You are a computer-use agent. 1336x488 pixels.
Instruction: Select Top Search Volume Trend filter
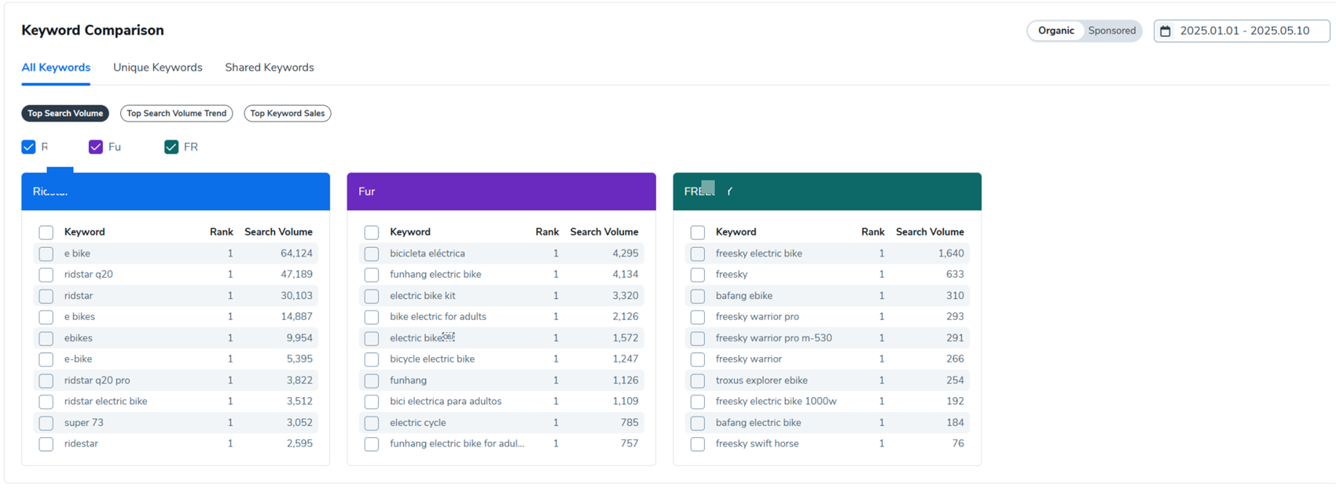tap(176, 113)
